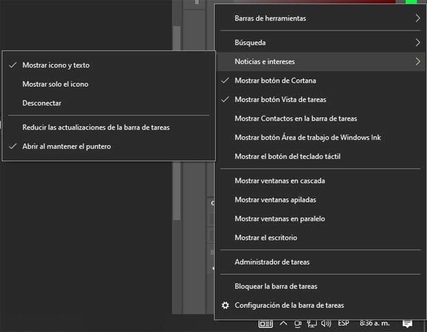Open the network status tray icon
This screenshot has width=427, height=332.
[312, 324]
